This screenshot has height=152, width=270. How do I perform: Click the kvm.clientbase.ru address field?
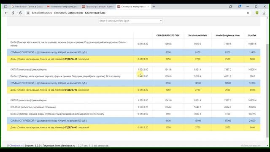pos(42,13)
